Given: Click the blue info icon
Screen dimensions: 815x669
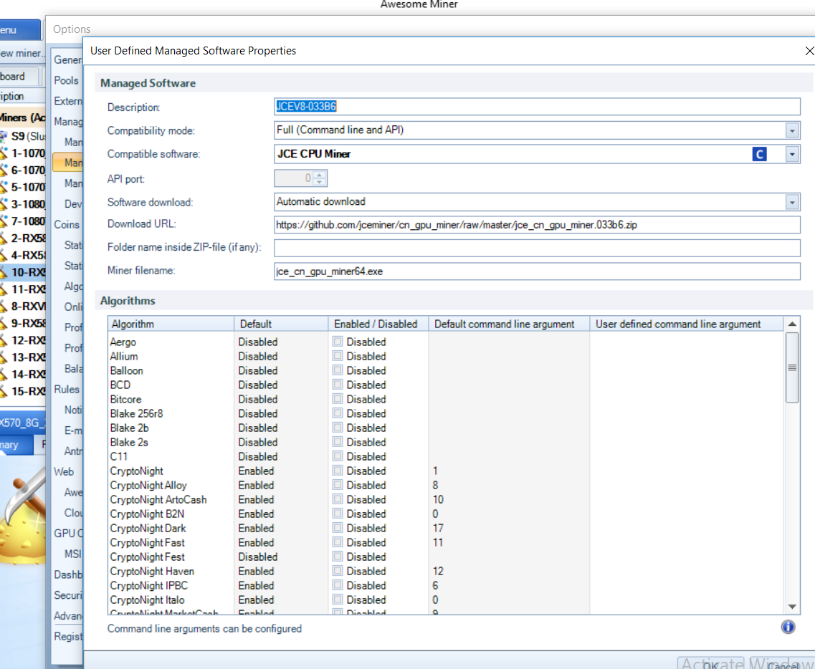Looking at the screenshot, I should click(x=788, y=627).
